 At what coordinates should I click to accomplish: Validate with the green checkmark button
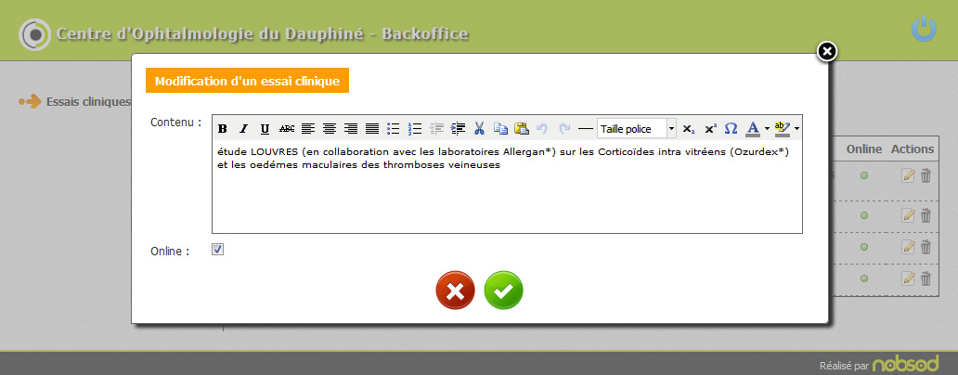coord(503,291)
